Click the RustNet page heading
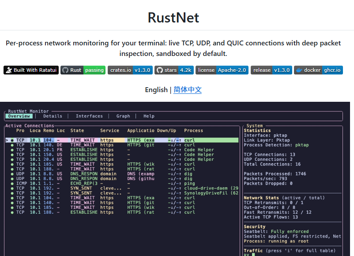354x256 pixels. [x=173, y=18]
